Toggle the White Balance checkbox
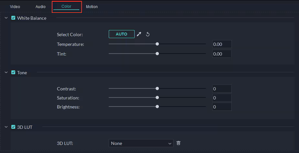Image resolution: width=299 pixels, height=153 pixels. (x=13, y=18)
